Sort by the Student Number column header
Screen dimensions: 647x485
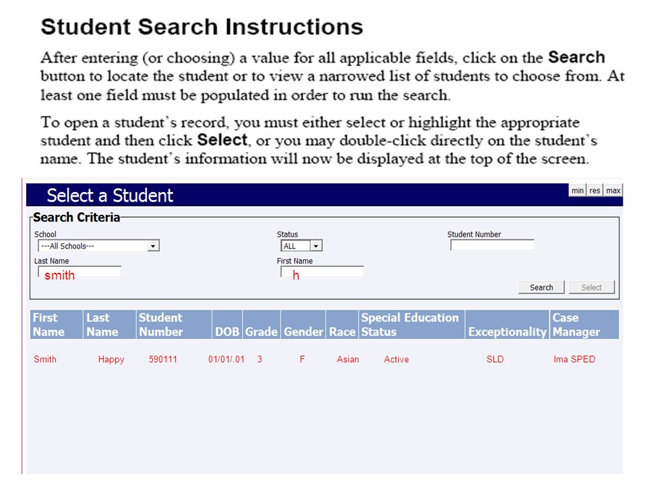[x=174, y=325]
